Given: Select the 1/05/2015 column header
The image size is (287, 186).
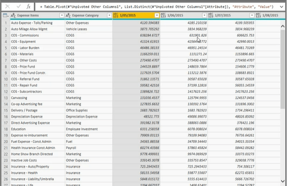Looking at the screenshot, I should [137, 16].
